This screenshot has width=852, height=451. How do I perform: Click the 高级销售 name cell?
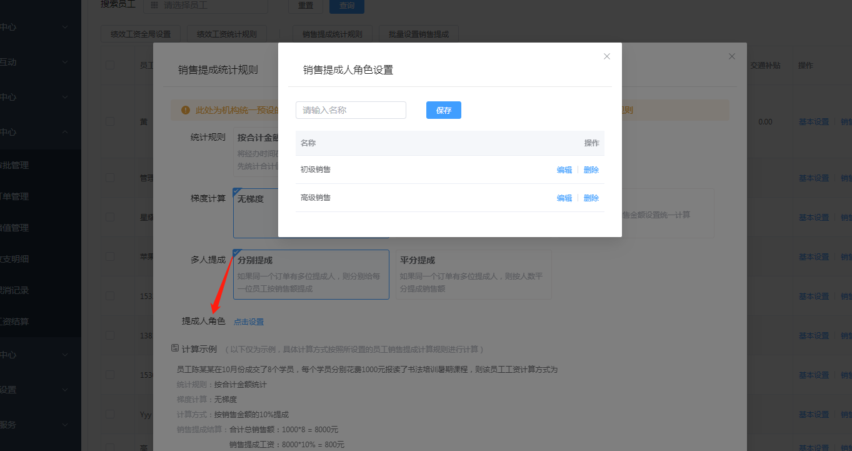[316, 198]
